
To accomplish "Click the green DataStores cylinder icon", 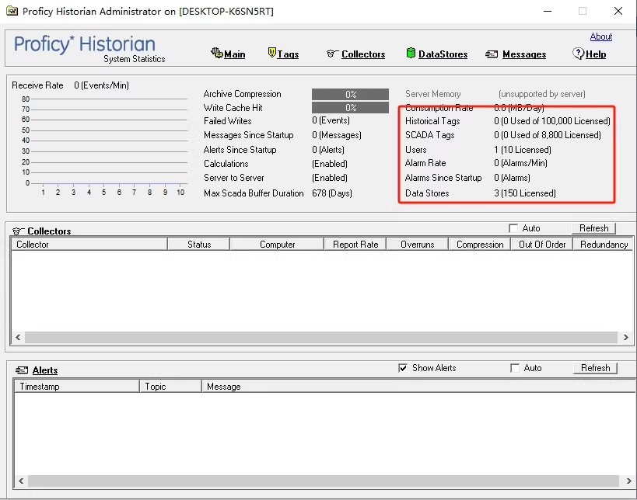I will [x=411, y=53].
